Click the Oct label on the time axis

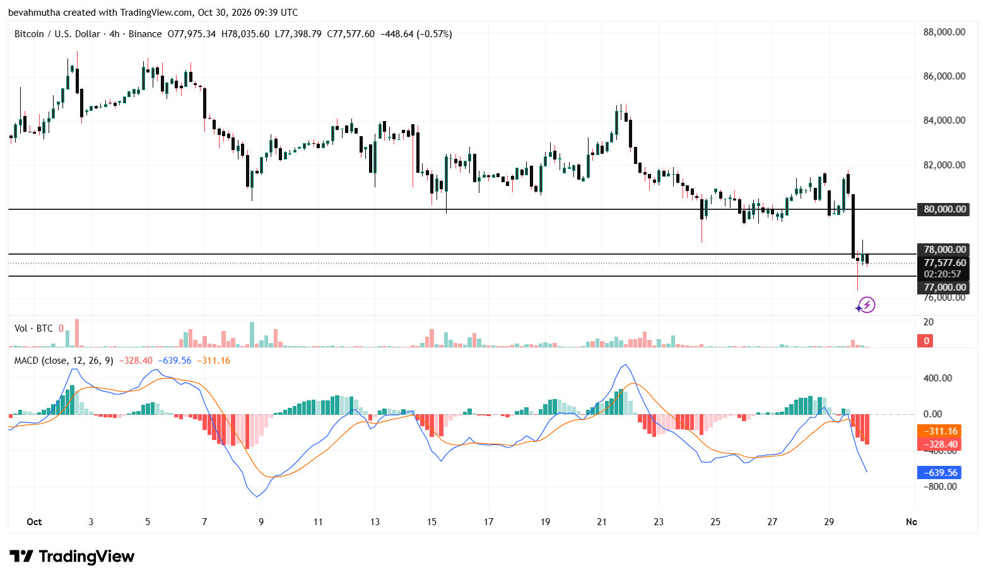pyautogui.click(x=35, y=522)
